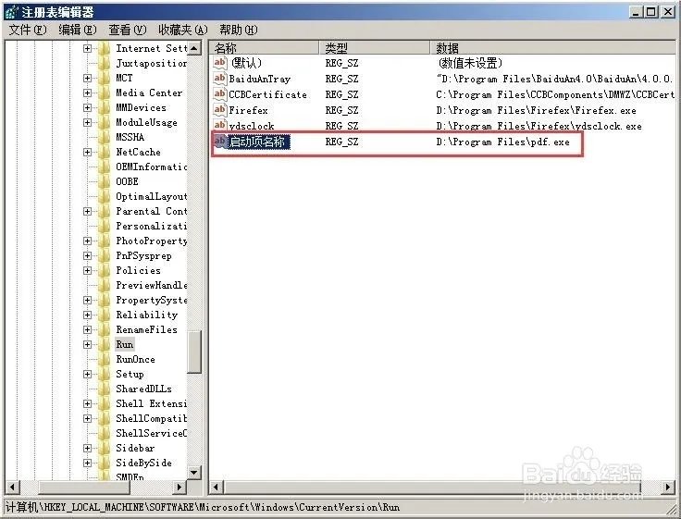Click the (数值未设置) data cell
Image resolution: width=681 pixels, height=519 pixels.
[x=469, y=64]
